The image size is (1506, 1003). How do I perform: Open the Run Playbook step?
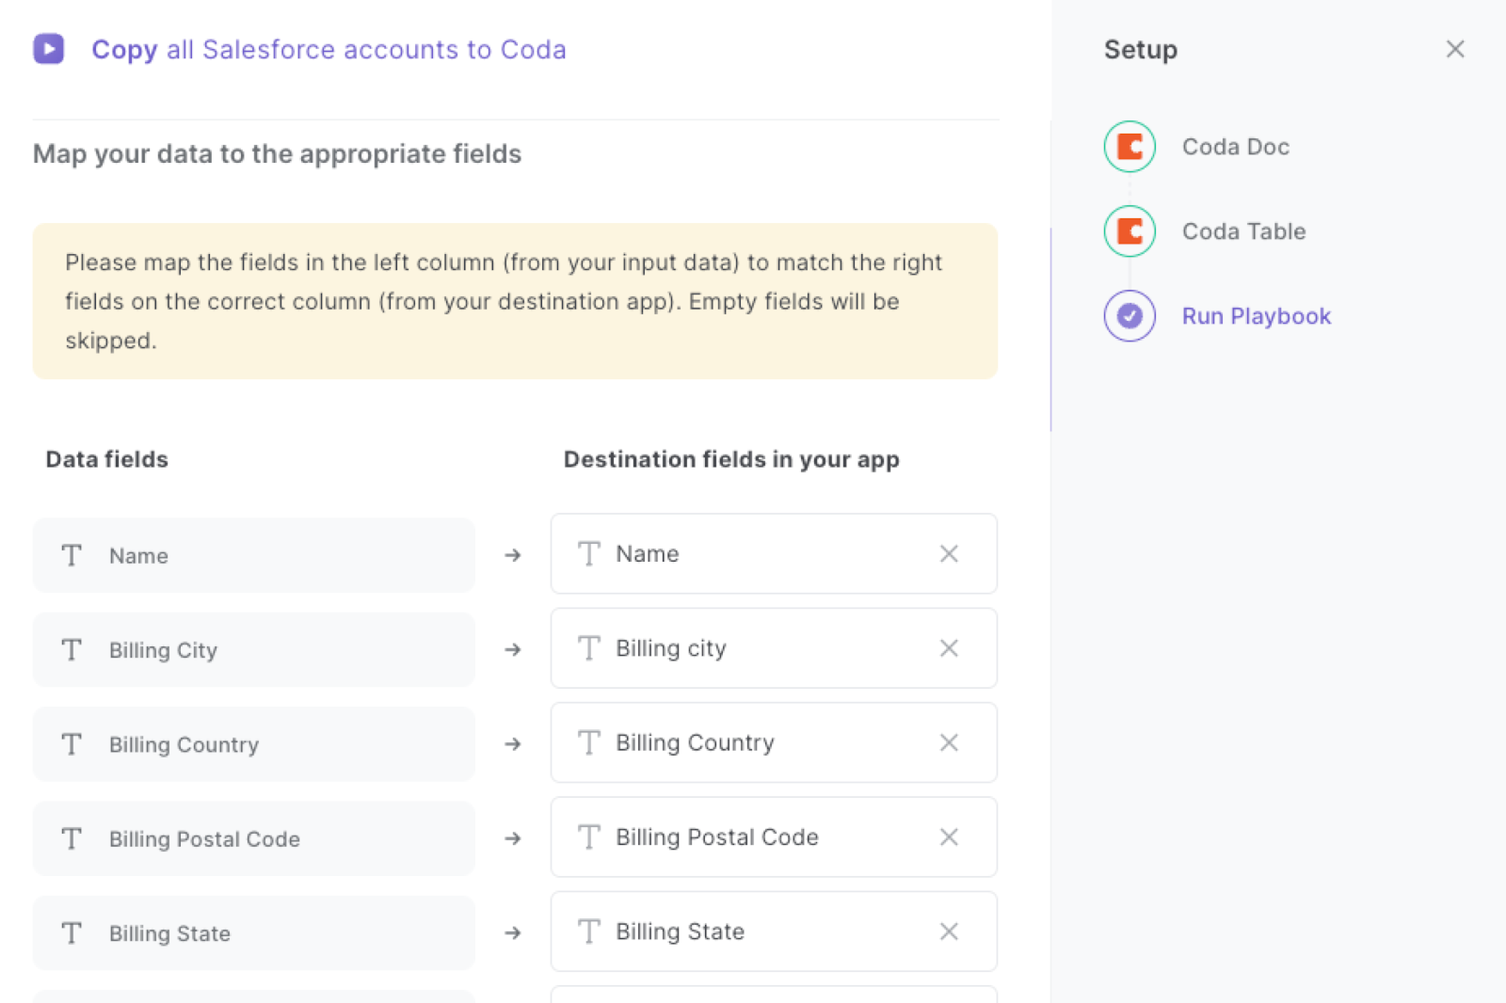tap(1257, 316)
